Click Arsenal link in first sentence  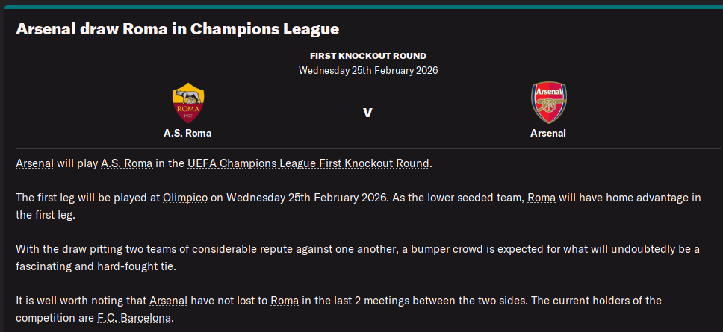point(34,163)
